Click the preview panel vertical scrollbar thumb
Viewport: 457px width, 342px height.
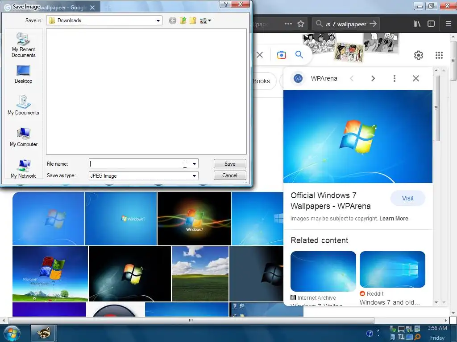[x=436, y=108]
